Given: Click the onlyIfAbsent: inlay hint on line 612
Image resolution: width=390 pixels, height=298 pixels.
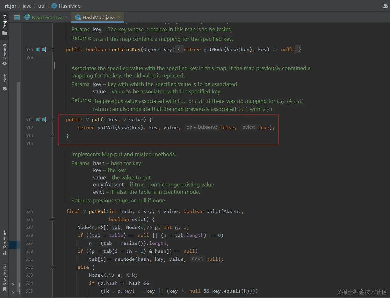Looking at the screenshot, I should (x=201, y=127).
